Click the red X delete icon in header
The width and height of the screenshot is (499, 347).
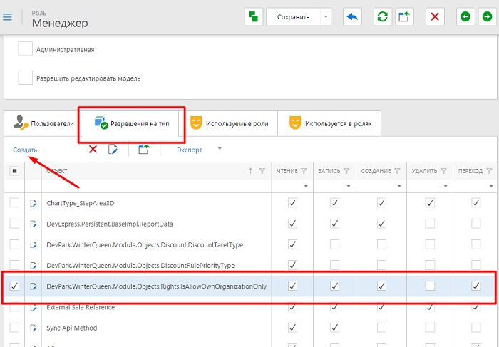[435, 17]
